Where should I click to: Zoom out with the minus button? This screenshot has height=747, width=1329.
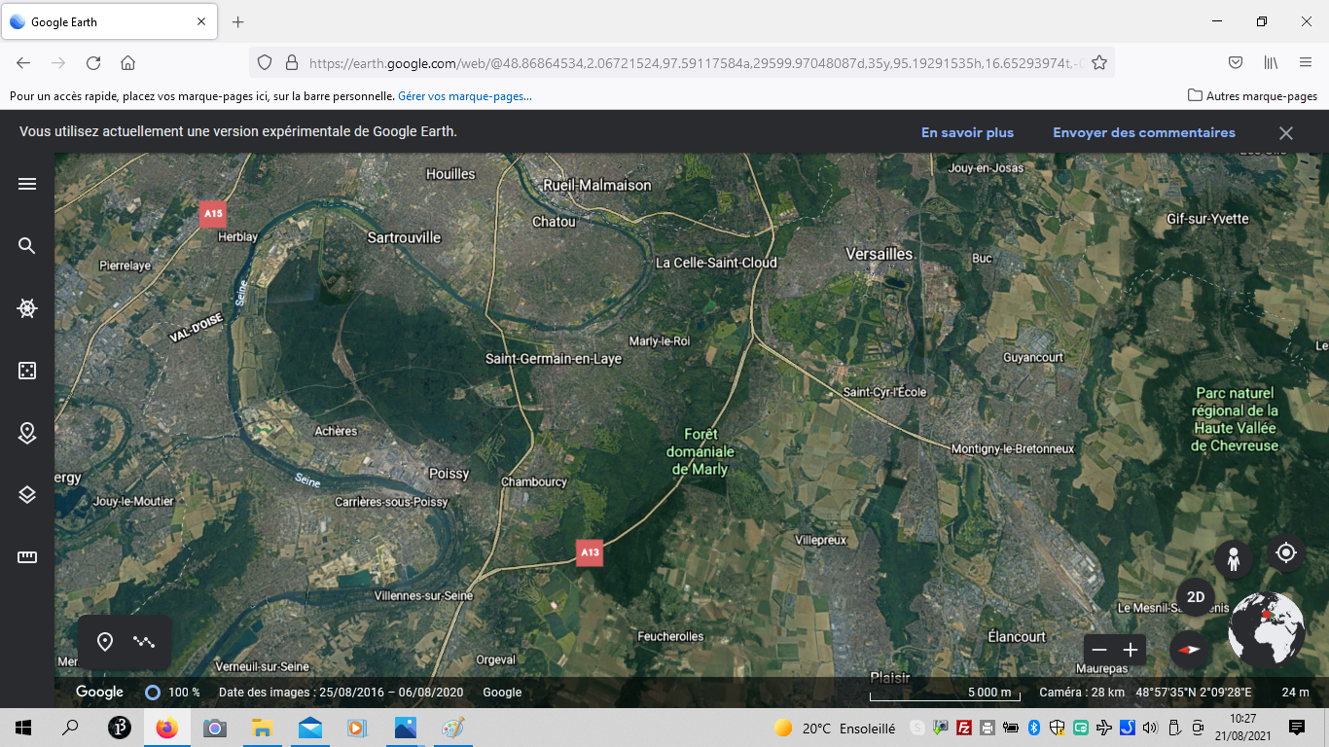pyautogui.click(x=1099, y=650)
